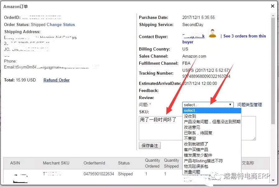279x188 pixels.
Task: Select 改进意见 option
Action: (x=212, y=127)
